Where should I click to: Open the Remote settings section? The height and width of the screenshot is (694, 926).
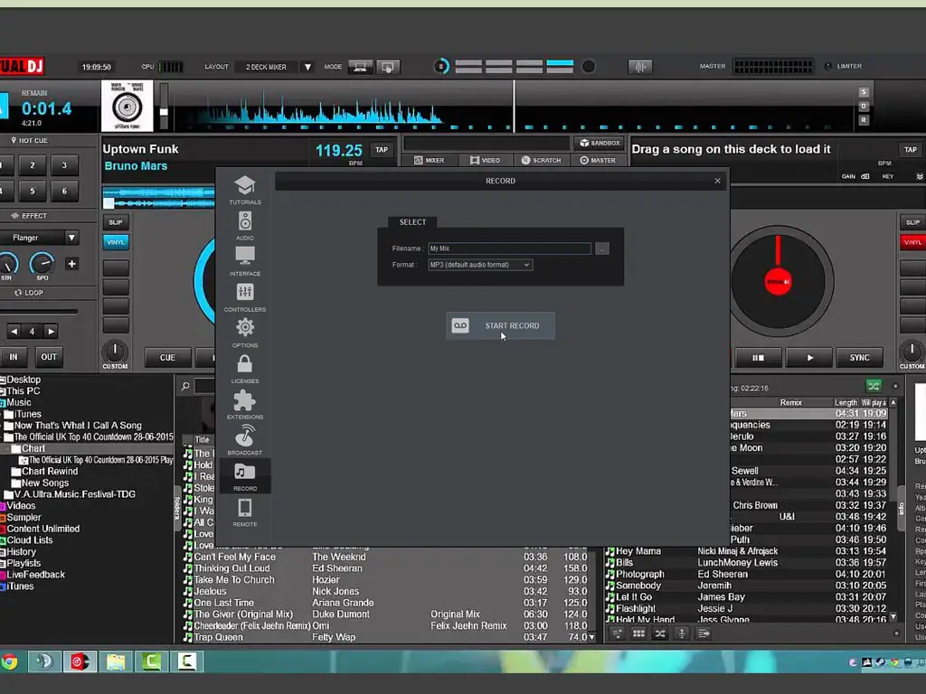pos(244,512)
